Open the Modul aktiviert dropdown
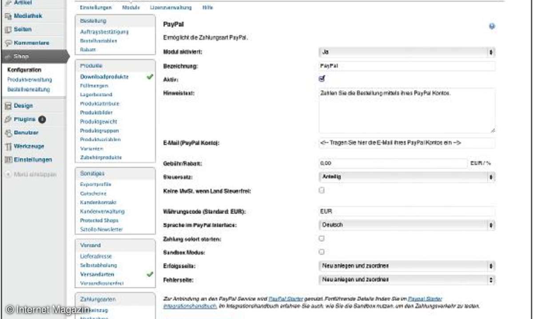533x319 pixels. coord(407,52)
